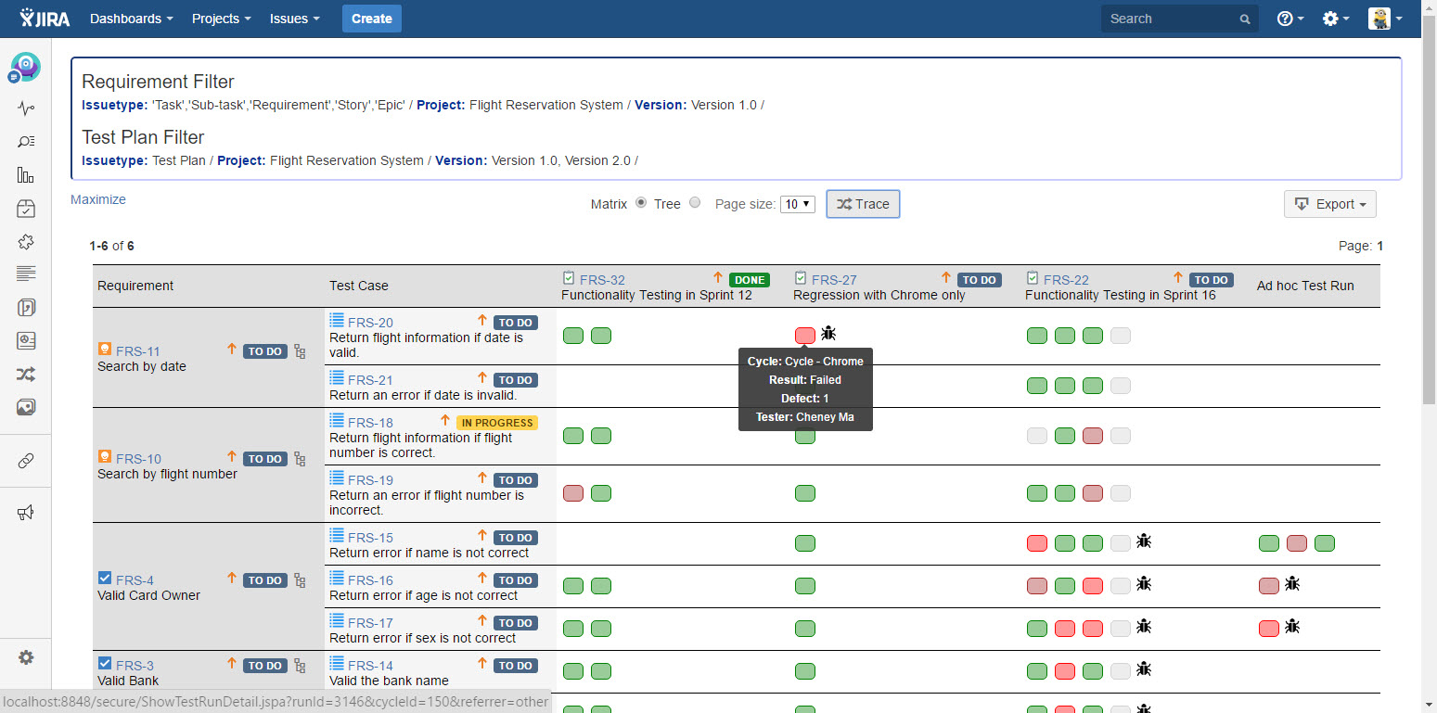1437x713 pixels.
Task: Open the link icon in sidebar
Action: [x=26, y=462]
